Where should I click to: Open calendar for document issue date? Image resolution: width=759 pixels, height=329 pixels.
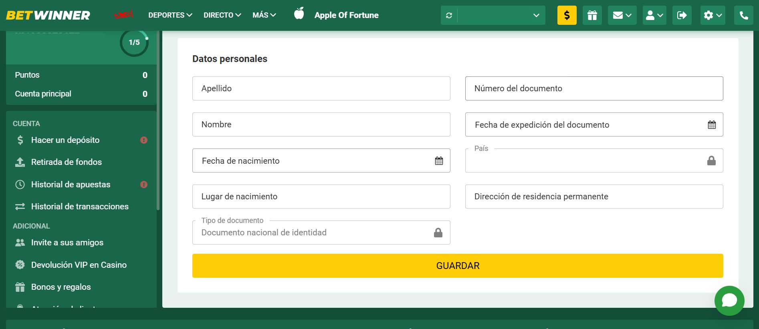[x=711, y=125]
